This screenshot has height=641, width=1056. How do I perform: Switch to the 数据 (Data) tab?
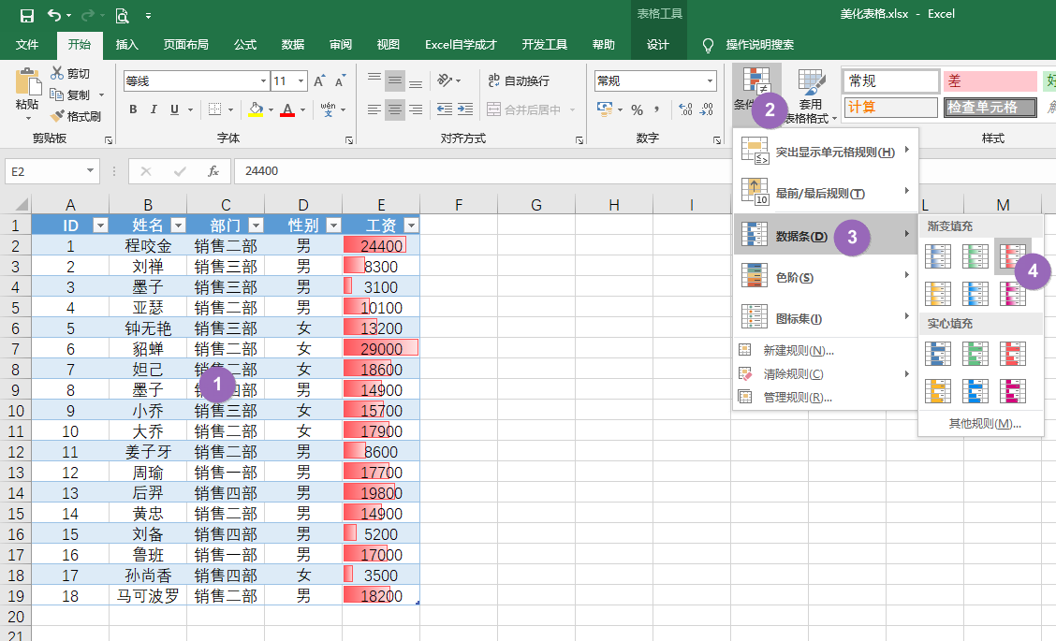pos(293,44)
